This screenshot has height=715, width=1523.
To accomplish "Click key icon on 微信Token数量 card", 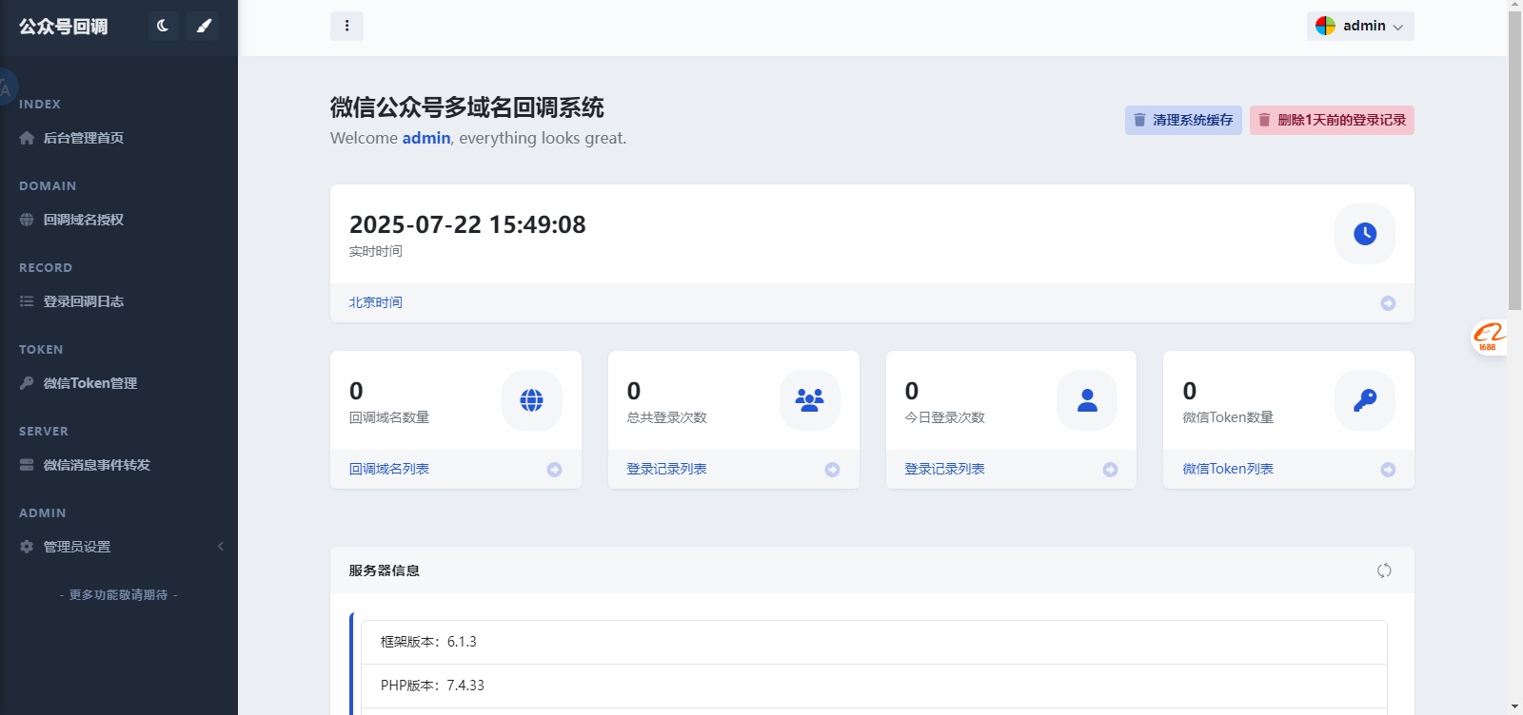I will [x=1365, y=400].
